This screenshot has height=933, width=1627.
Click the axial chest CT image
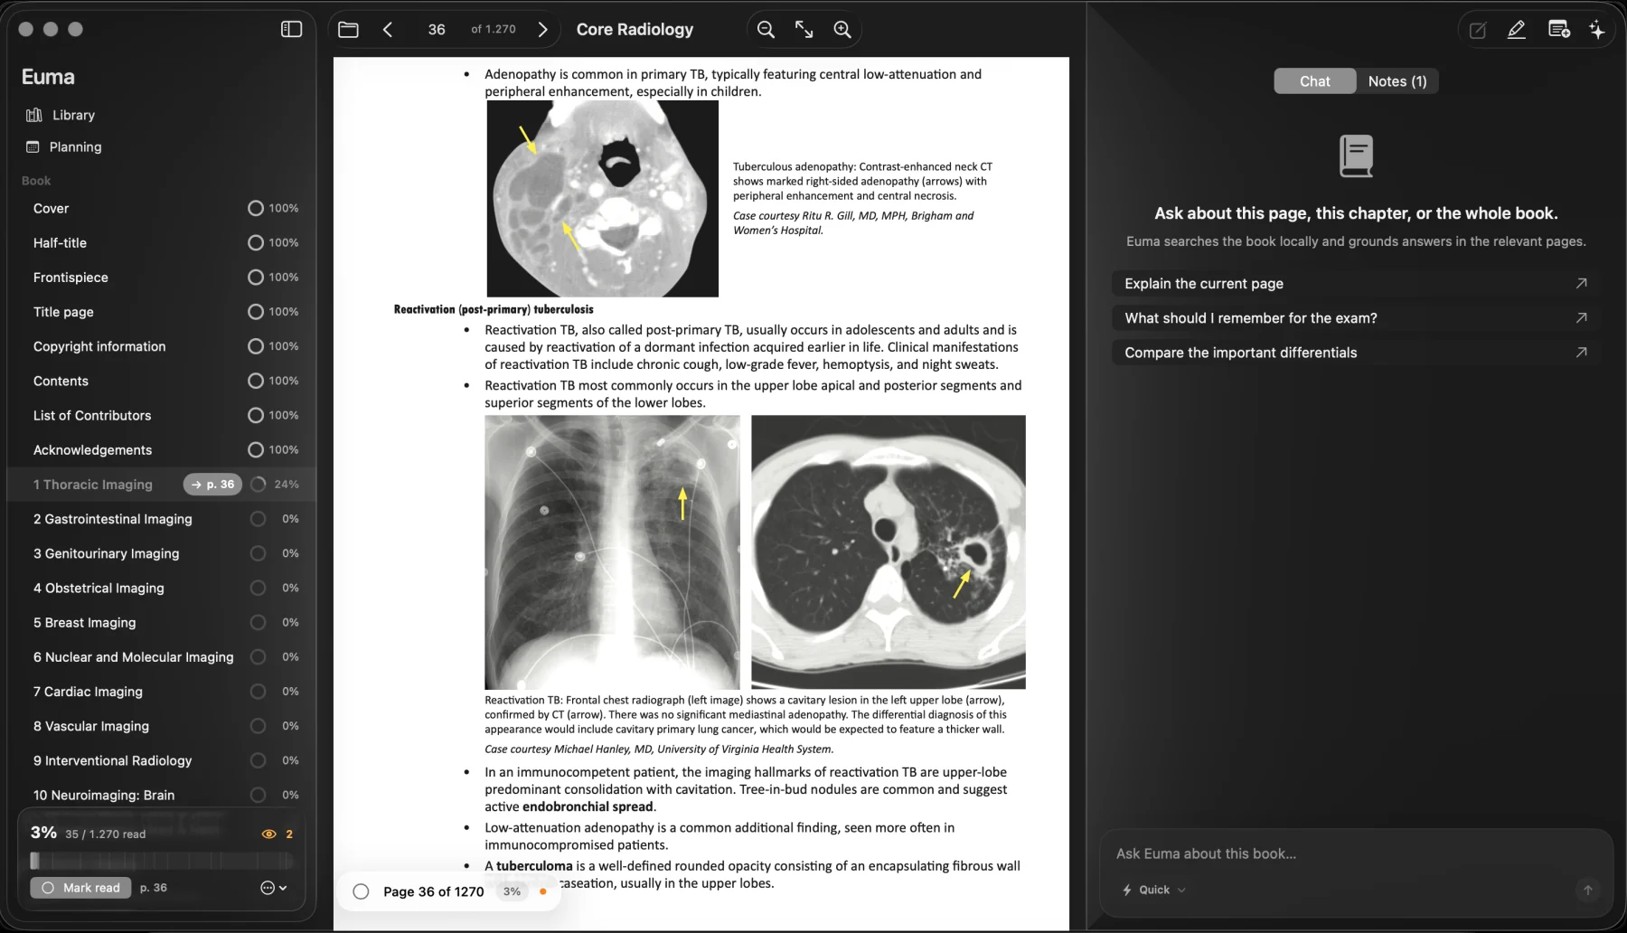tap(889, 552)
